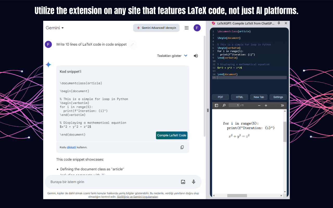Click editor line 1 \documentclass{article}
This screenshot has width=333, height=208.
point(234,31)
